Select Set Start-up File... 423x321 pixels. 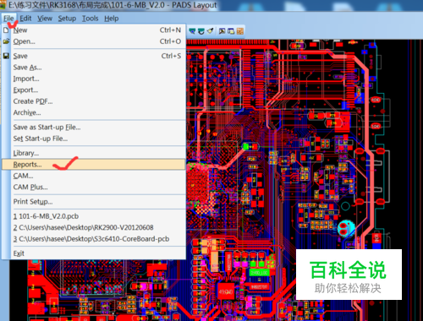coord(94,139)
